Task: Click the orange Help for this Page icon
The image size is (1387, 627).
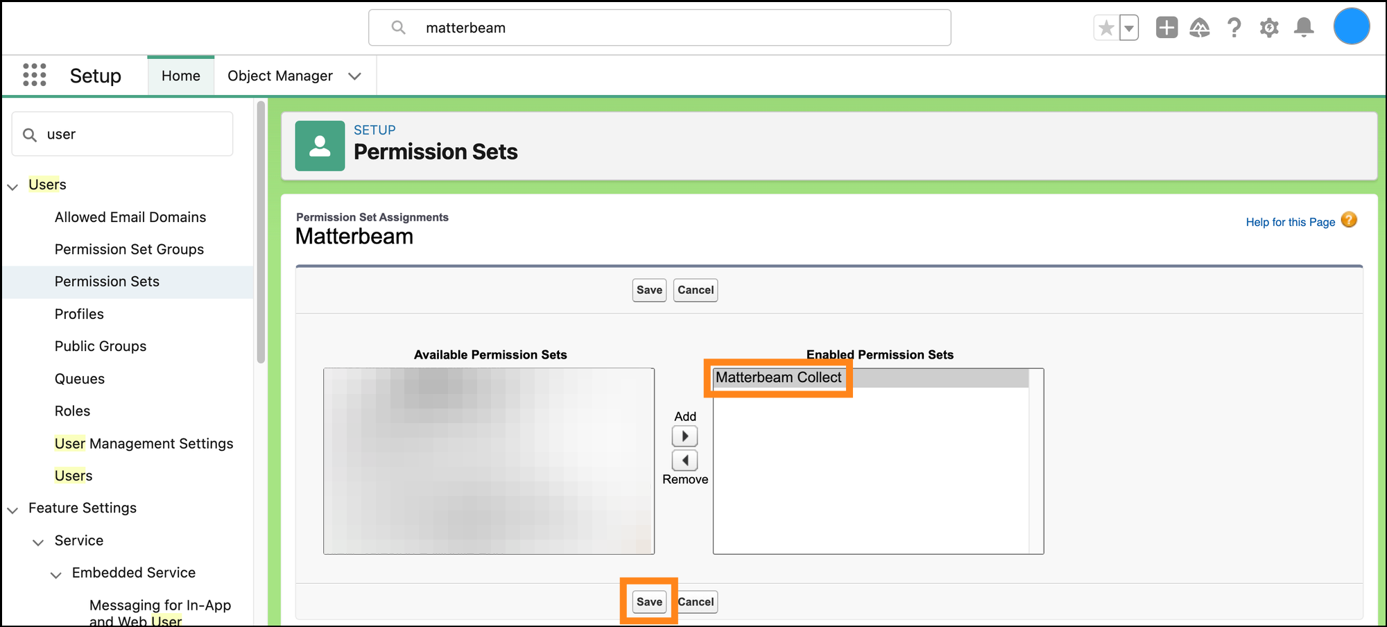Action: (1349, 220)
